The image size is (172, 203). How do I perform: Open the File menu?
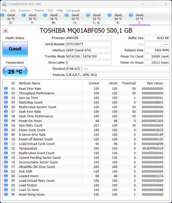point(4,10)
